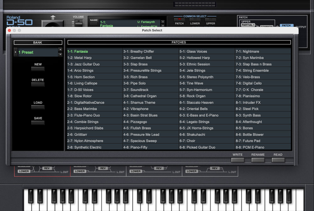Select patch 3-1: Breathy Chiffer
The width and height of the screenshot is (314, 211).
click(151, 51)
